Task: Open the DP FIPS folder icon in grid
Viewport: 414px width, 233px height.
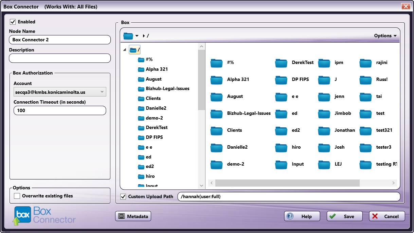Action: click(281, 80)
